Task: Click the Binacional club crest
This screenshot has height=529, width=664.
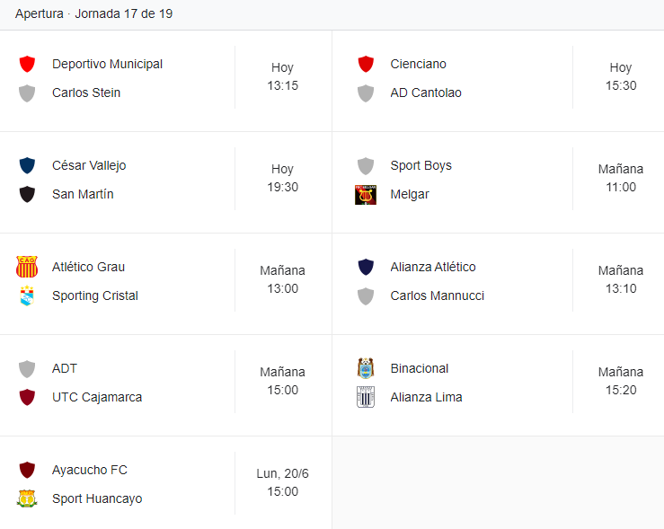Action: [x=366, y=368]
